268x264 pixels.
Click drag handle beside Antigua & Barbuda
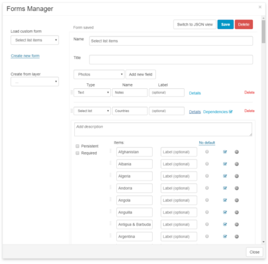click(x=110, y=223)
